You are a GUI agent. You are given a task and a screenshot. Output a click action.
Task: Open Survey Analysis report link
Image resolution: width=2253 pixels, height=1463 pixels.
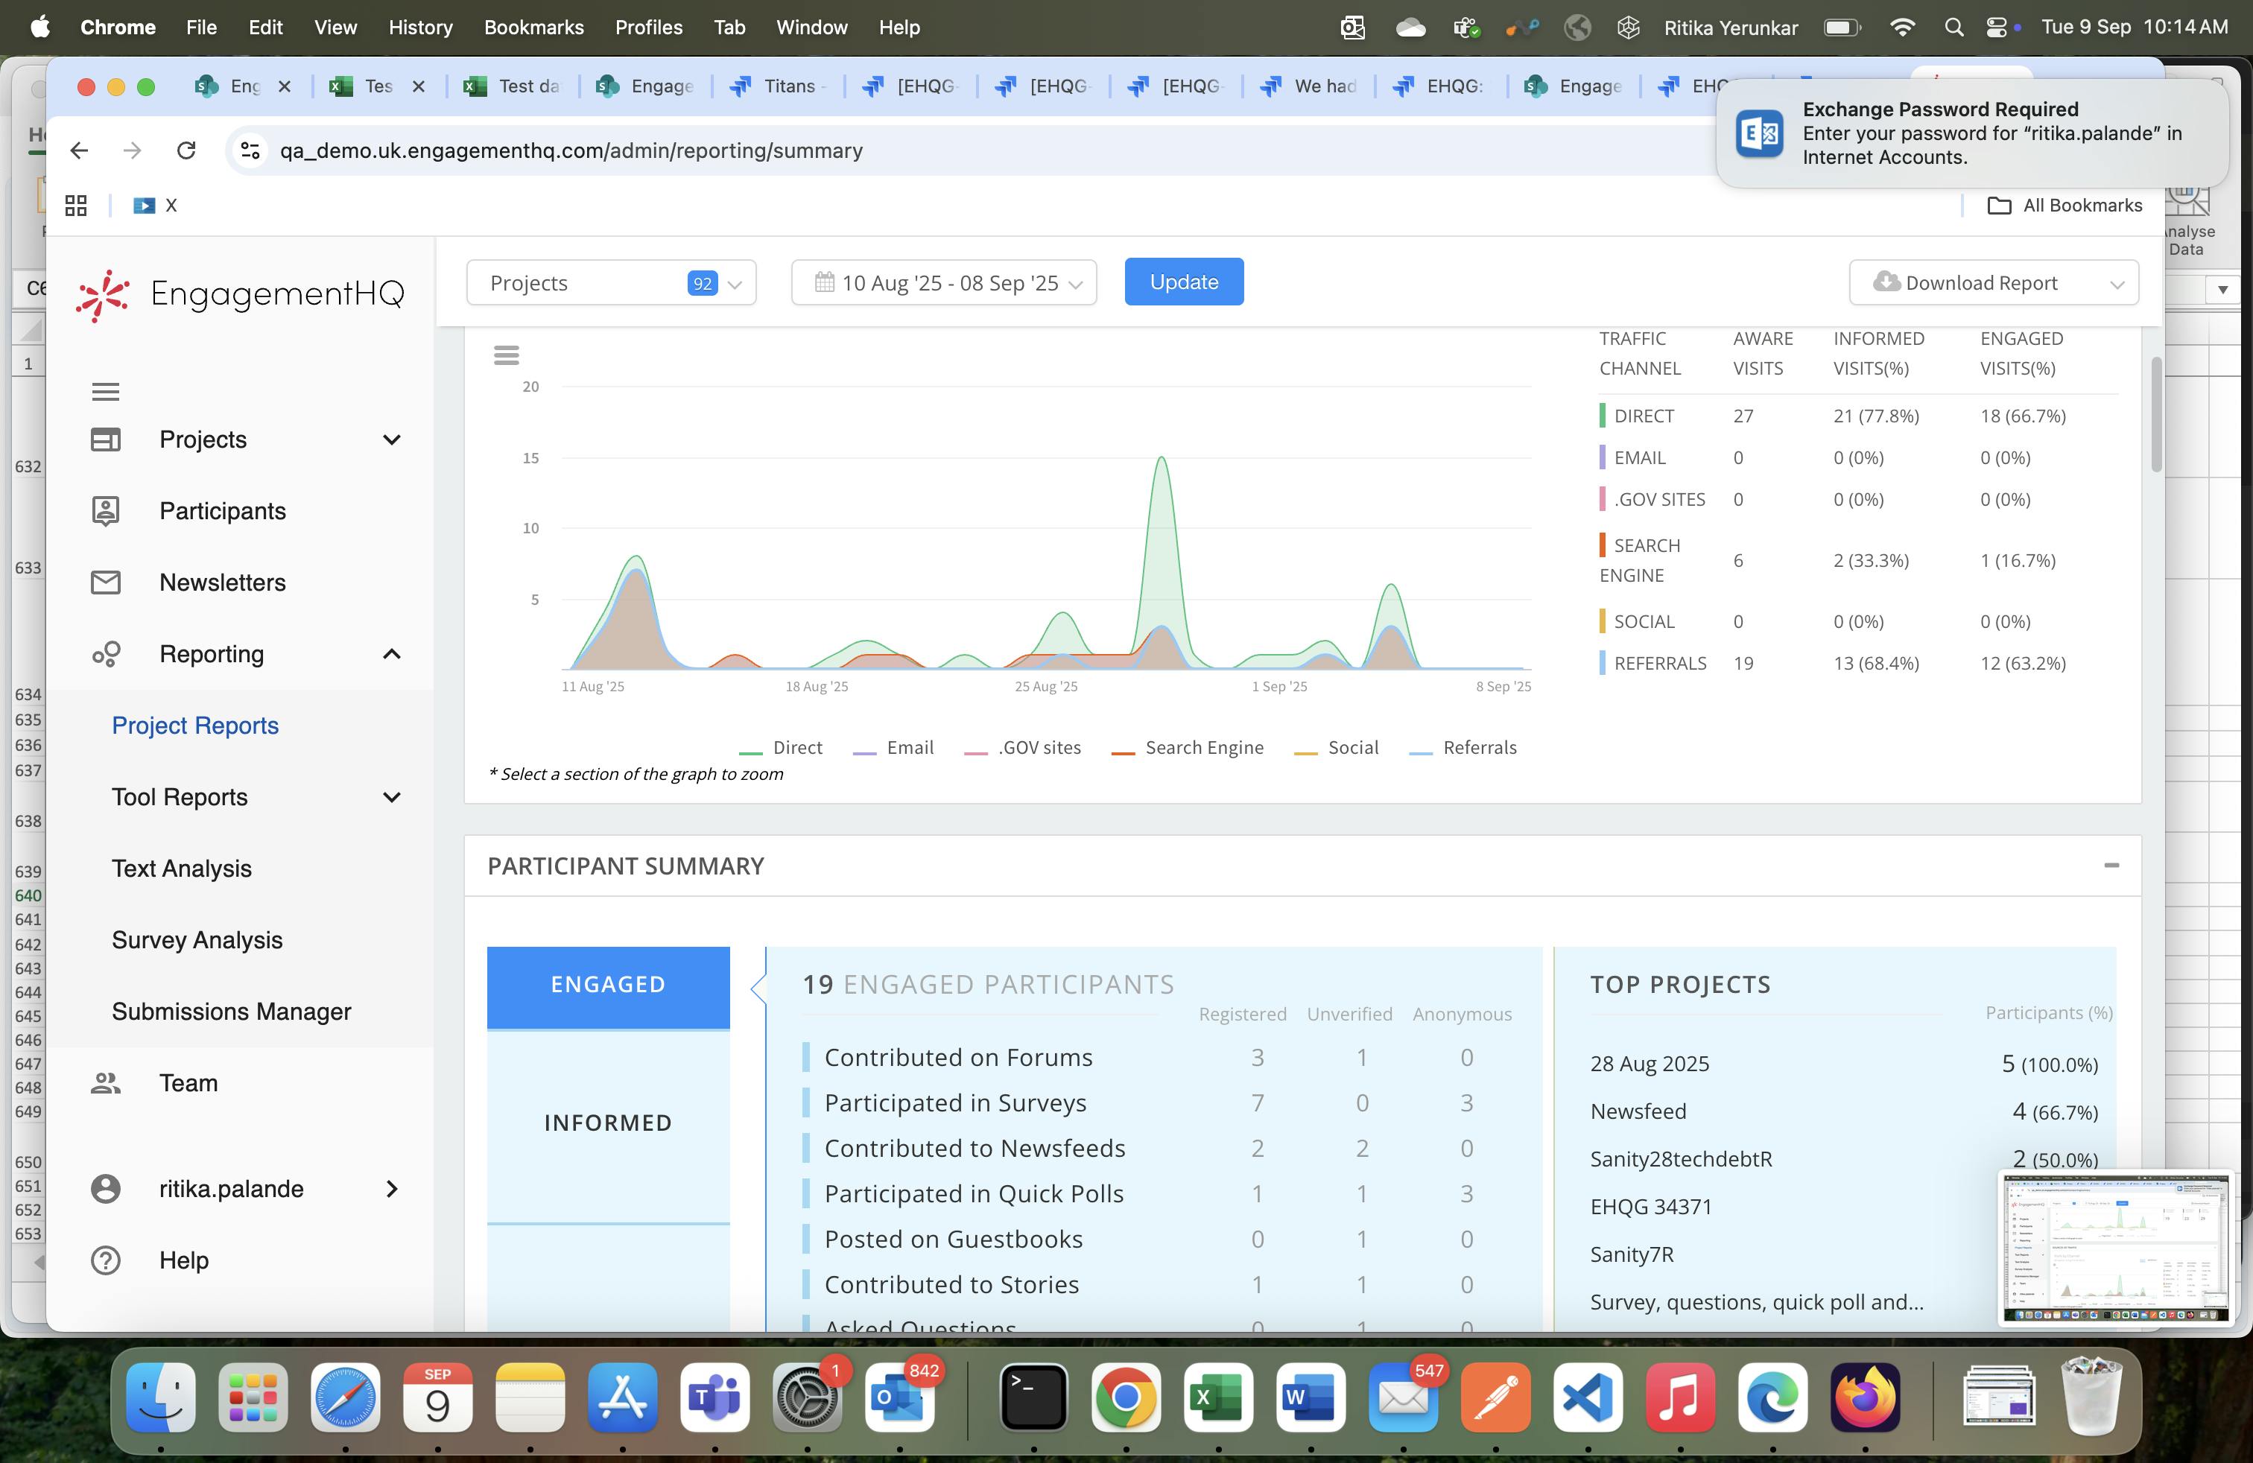[x=197, y=939]
